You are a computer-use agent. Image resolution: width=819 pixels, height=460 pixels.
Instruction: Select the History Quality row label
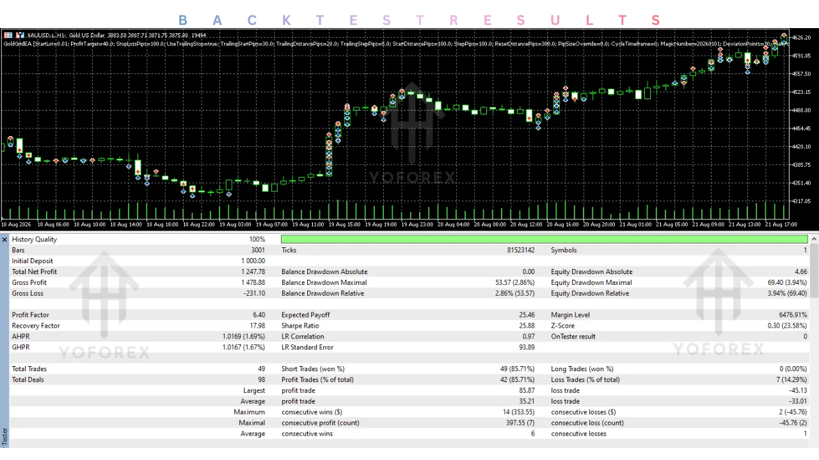point(35,240)
